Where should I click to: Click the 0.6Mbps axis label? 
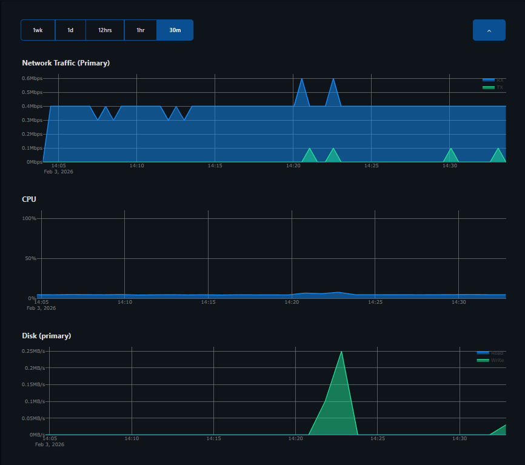pyautogui.click(x=32, y=78)
